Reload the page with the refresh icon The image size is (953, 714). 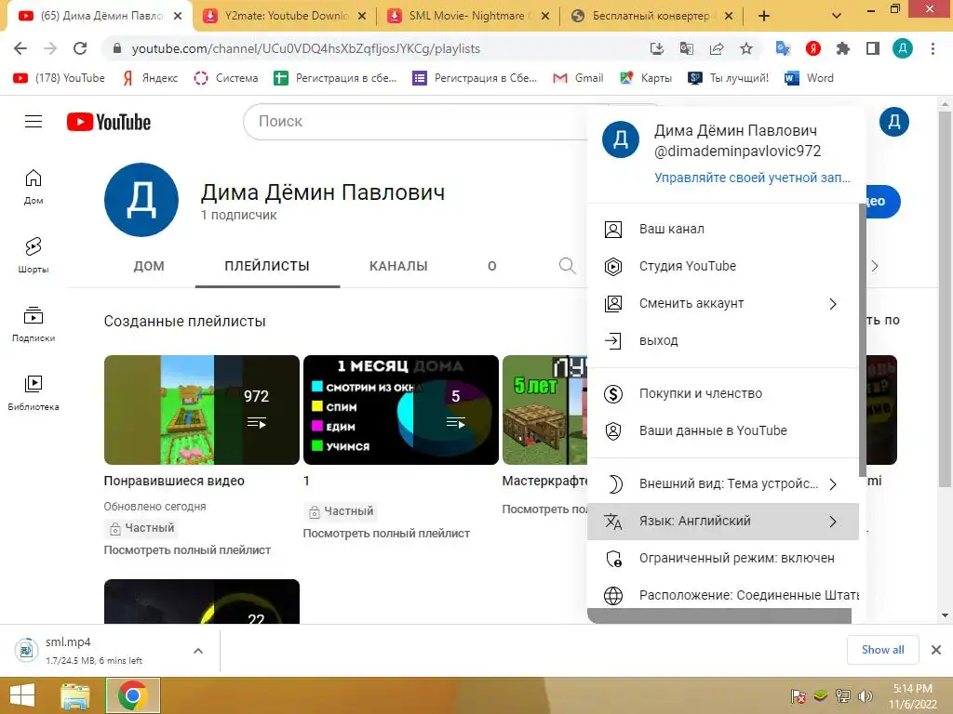[80, 48]
